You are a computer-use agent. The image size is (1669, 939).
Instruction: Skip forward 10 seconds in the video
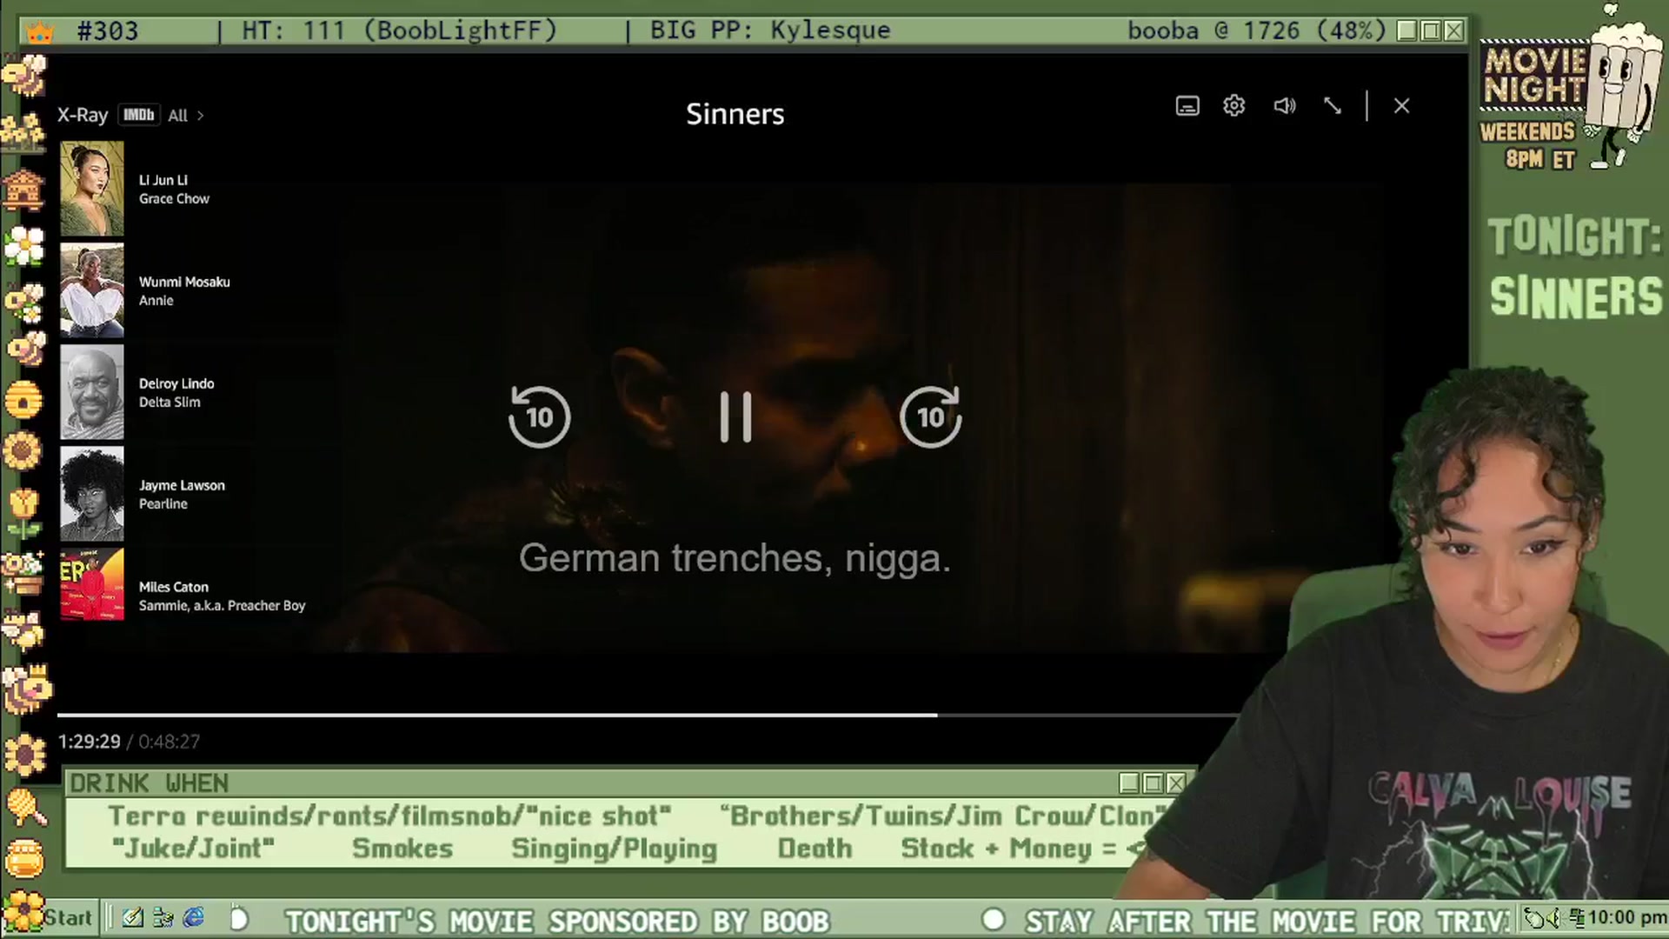931,416
